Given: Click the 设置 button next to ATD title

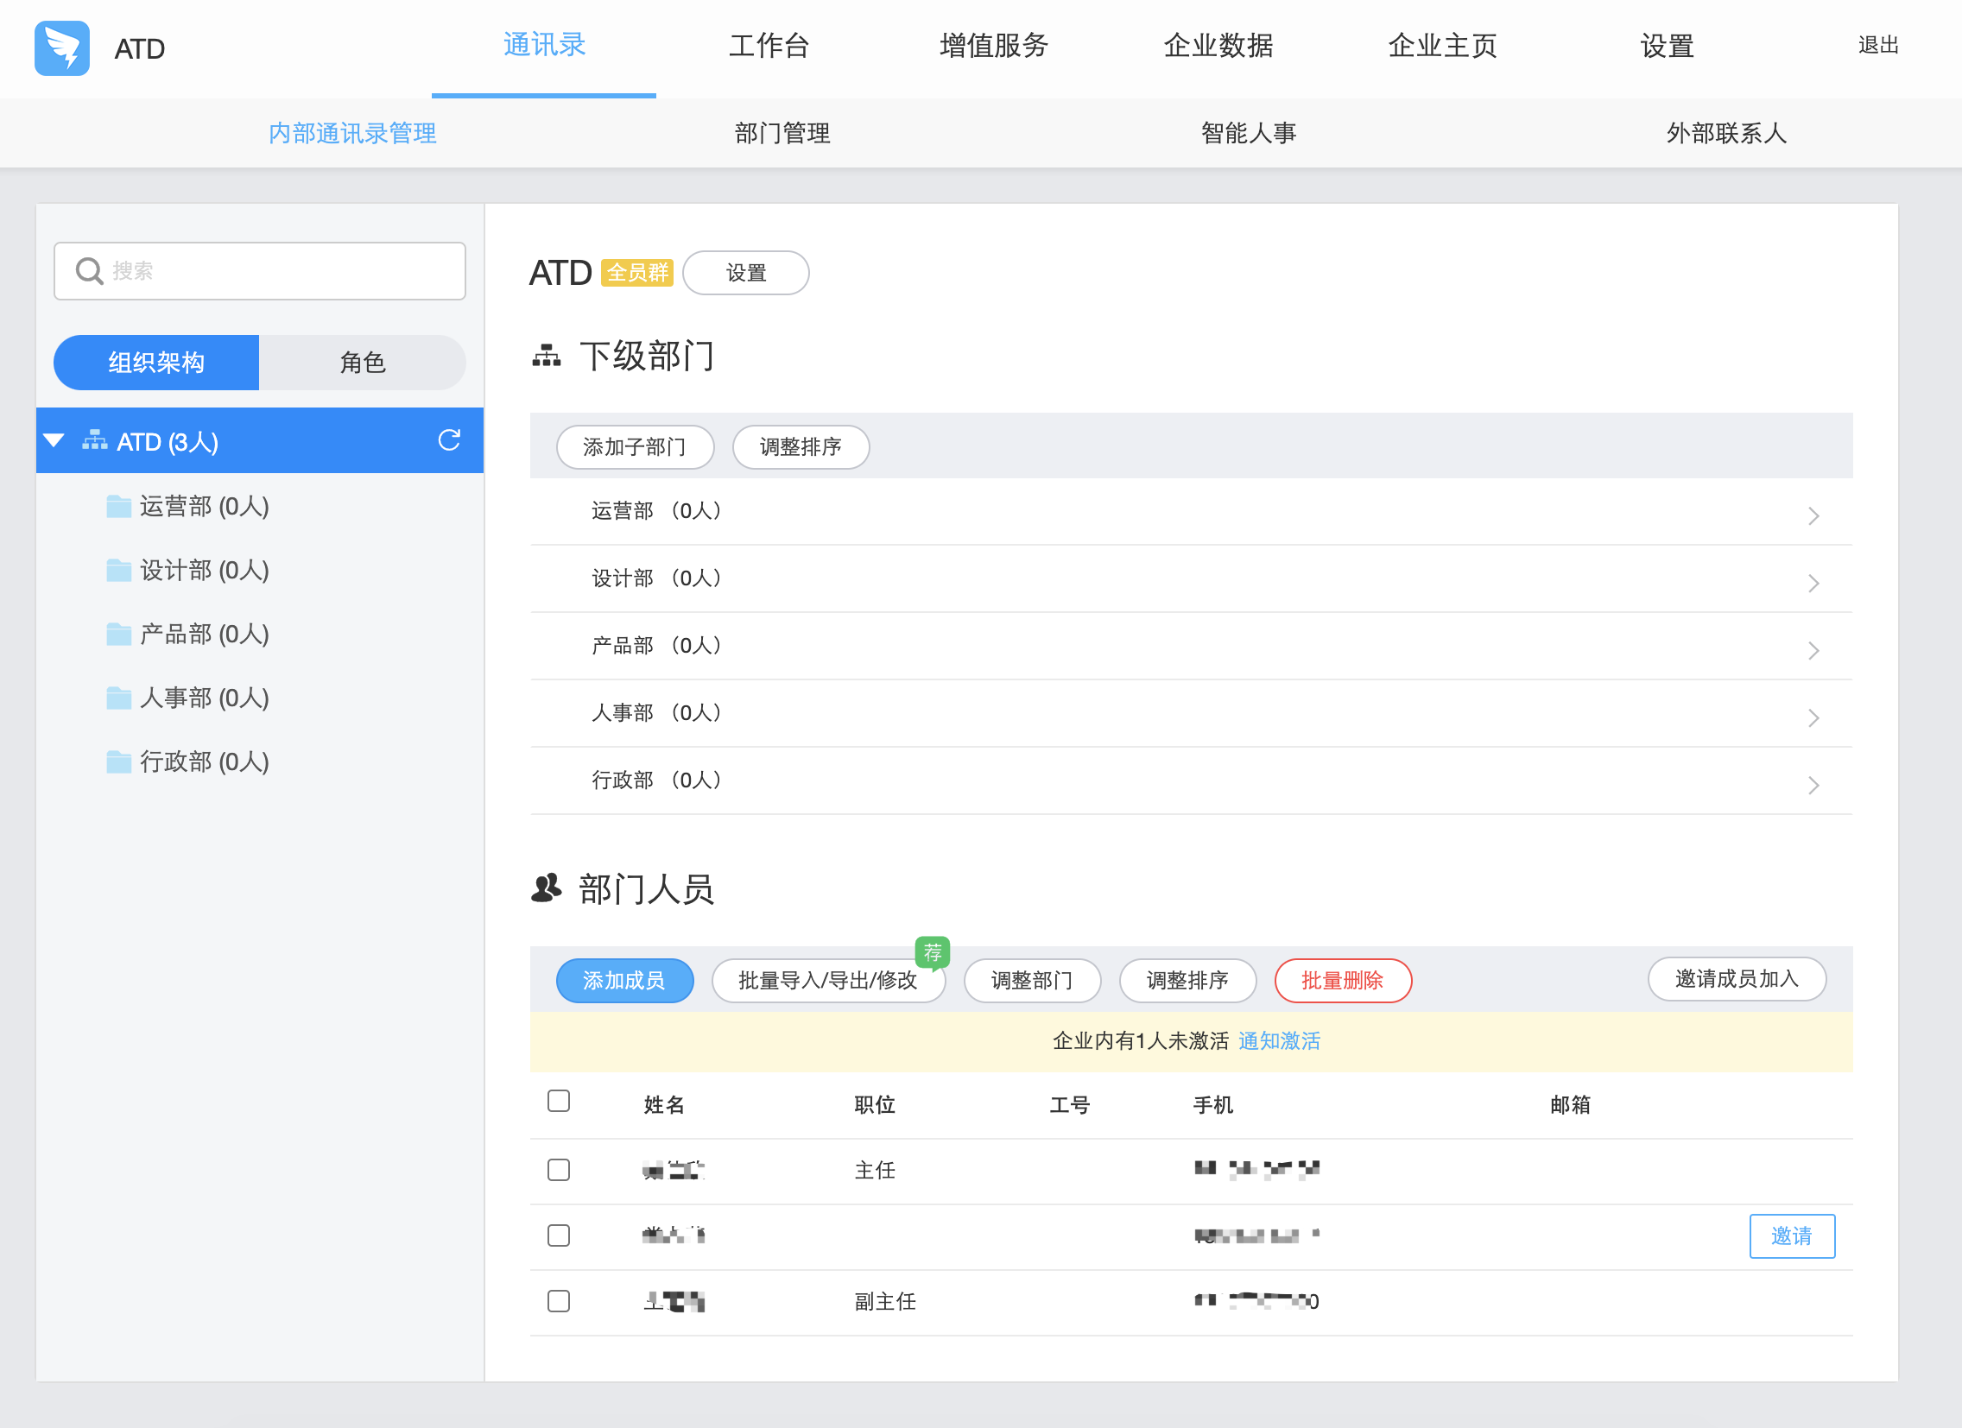Looking at the screenshot, I should pyautogui.click(x=746, y=273).
